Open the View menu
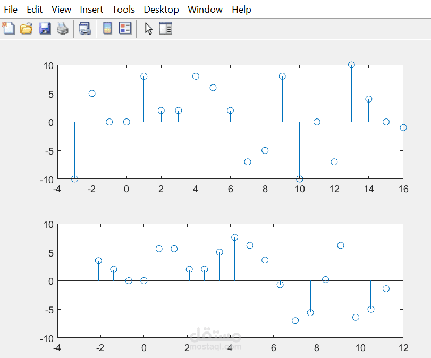Viewport: 431px width, 358px height. coord(61,10)
